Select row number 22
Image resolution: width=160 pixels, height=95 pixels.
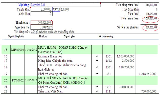click(x=6, y=91)
